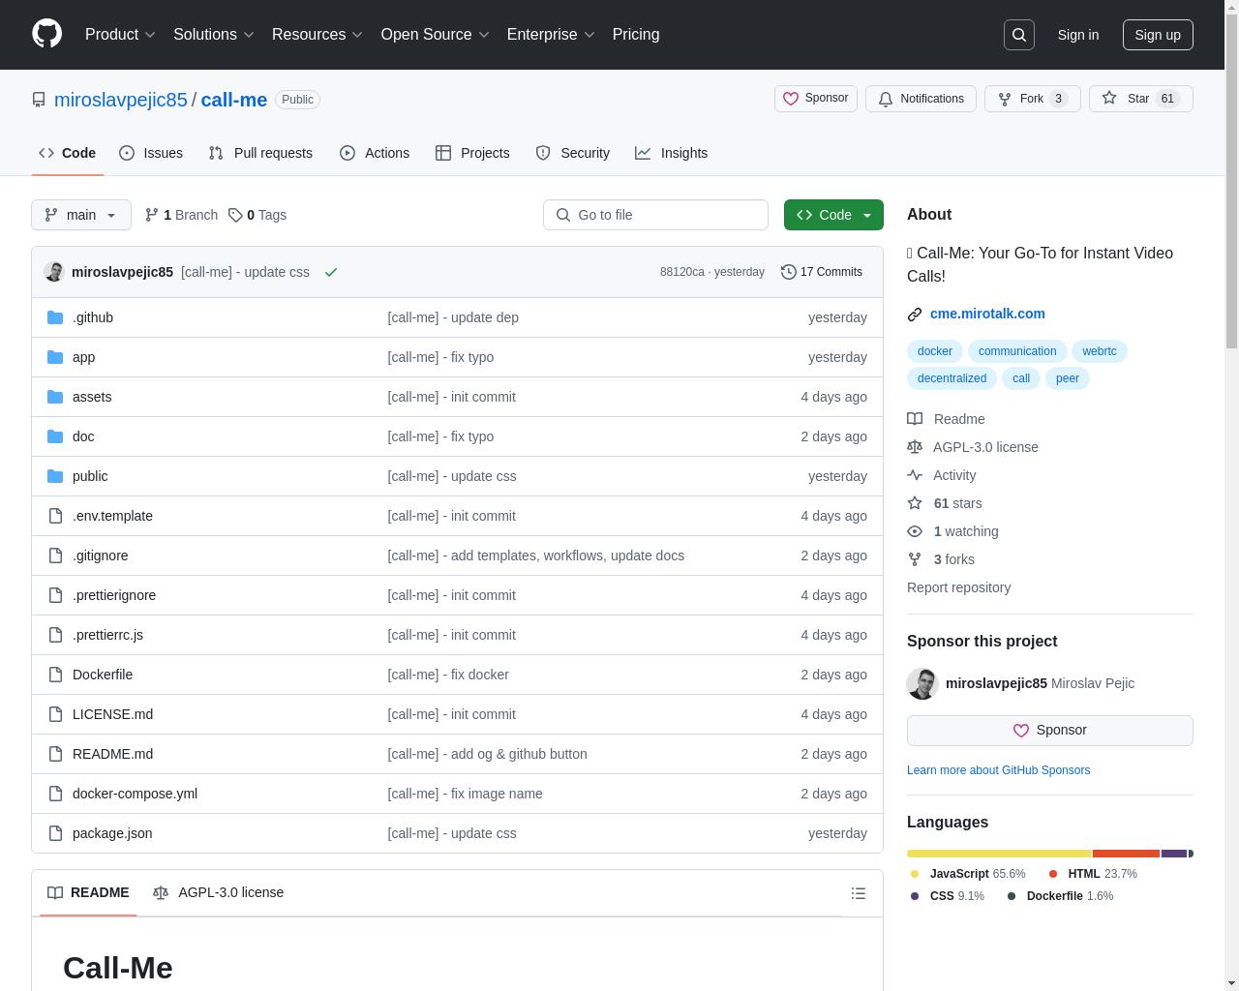
Task: Open the 61 stars link
Action: coord(945,503)
